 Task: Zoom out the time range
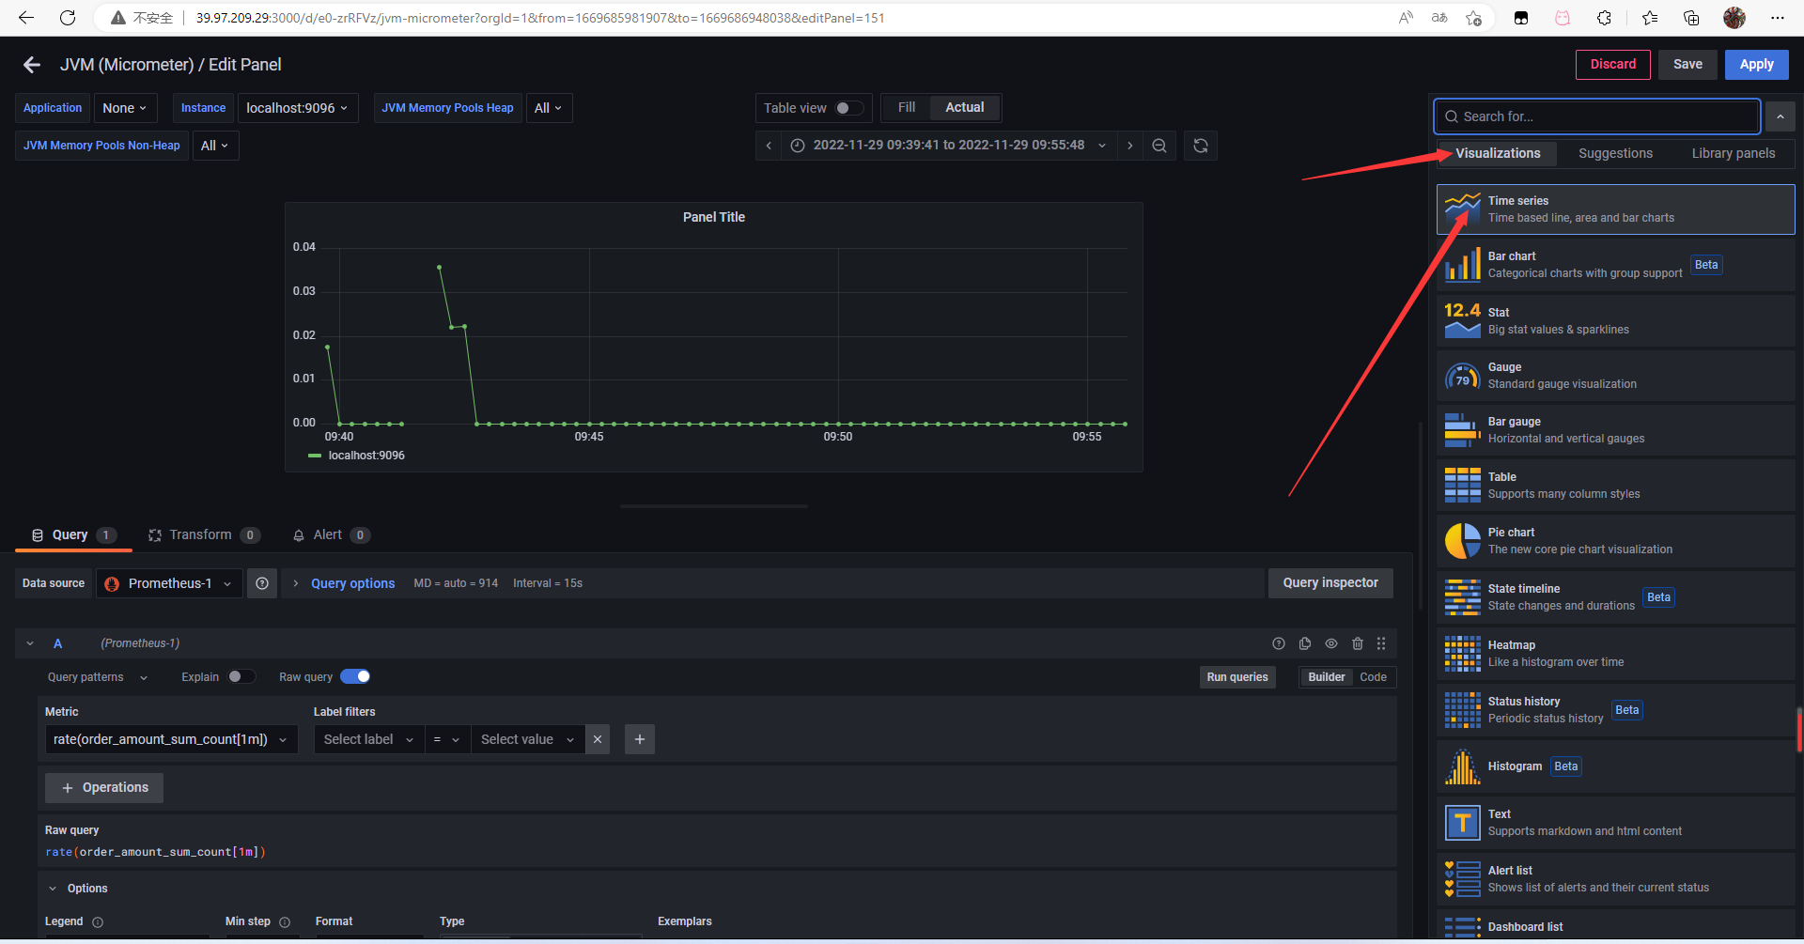tap(1159, 146)
